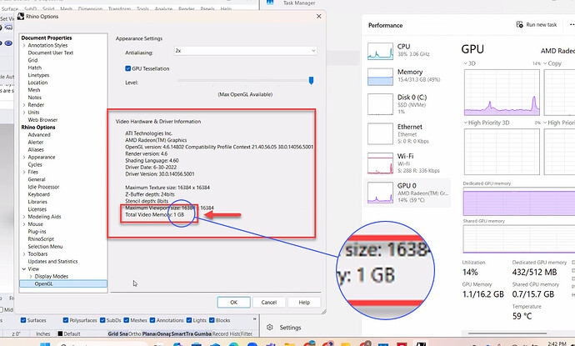Click the Dedicated GPU memory graph
575x346 pixels.
point(519,201)
